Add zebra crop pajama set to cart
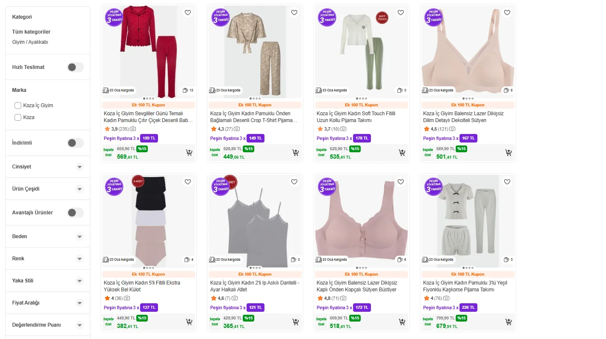 [296, 153]
